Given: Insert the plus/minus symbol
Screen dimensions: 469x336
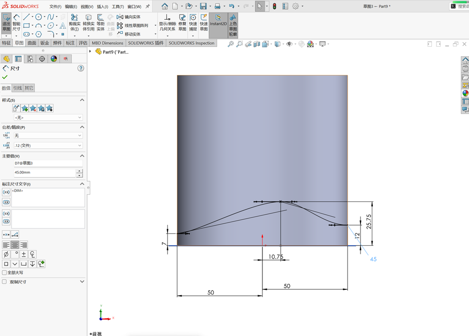Looking at the screenshot, I should coord(24,255).
